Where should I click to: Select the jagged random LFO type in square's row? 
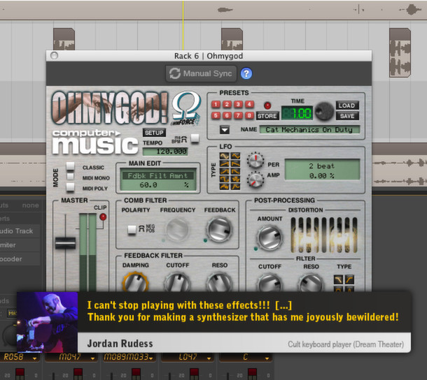pyautogui.click(x=236, y=179)
